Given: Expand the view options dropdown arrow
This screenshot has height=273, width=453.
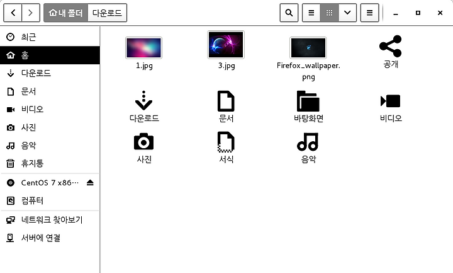Looking at the screenshot, I should coord(347,13).
